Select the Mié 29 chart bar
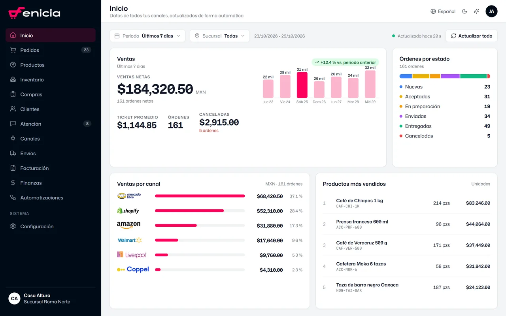 coord(370,84)
